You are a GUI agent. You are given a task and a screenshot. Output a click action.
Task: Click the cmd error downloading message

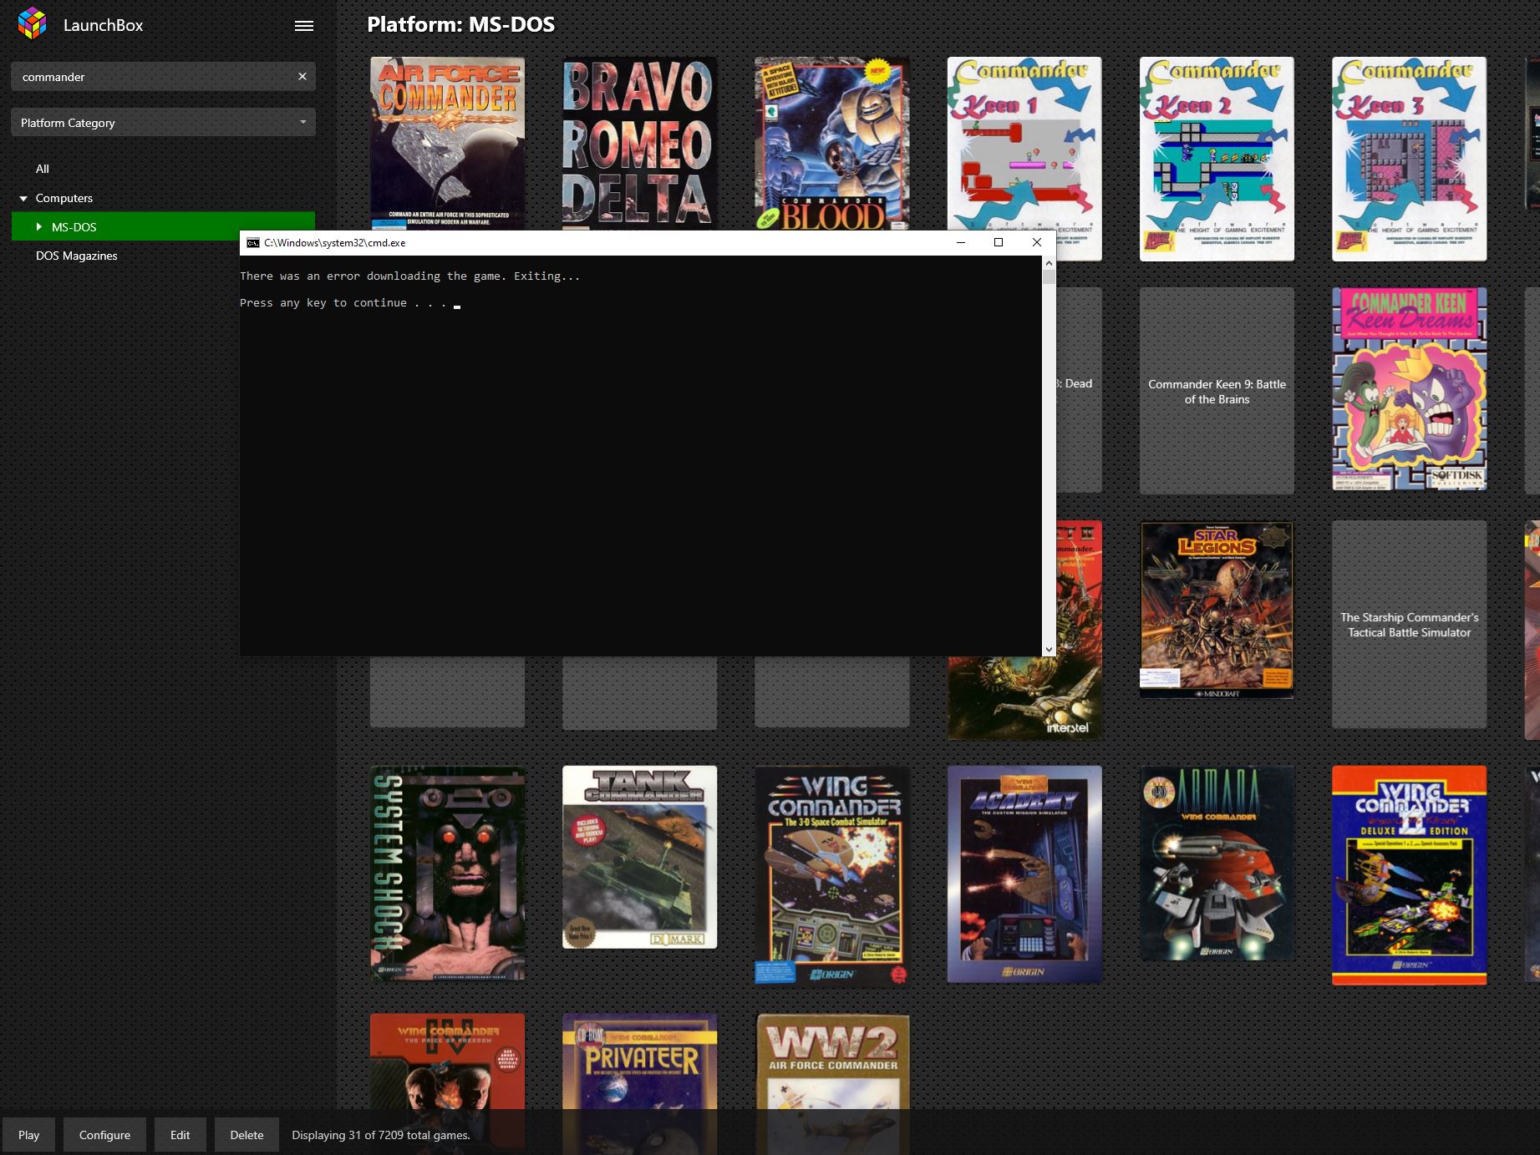pyautogui.click(x=409, y=276)
